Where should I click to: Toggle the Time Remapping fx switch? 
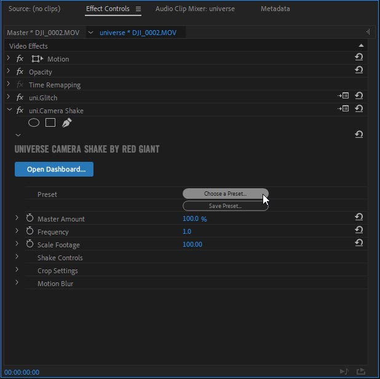[x=20, y=85]
